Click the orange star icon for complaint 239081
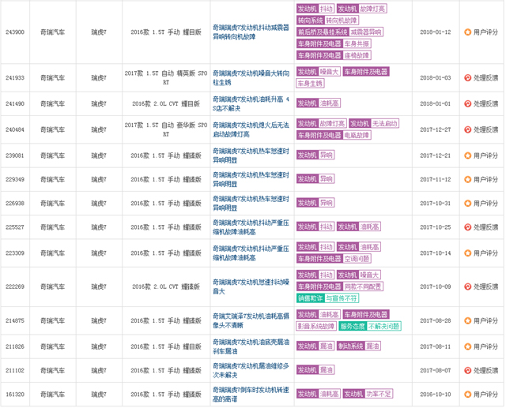 [467, 155]
